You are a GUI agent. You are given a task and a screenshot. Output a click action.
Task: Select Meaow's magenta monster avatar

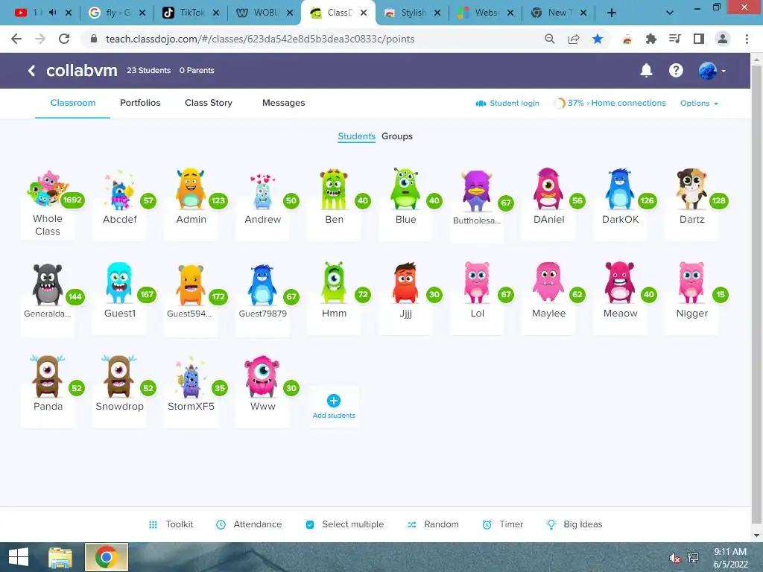(x=619, y=282)
